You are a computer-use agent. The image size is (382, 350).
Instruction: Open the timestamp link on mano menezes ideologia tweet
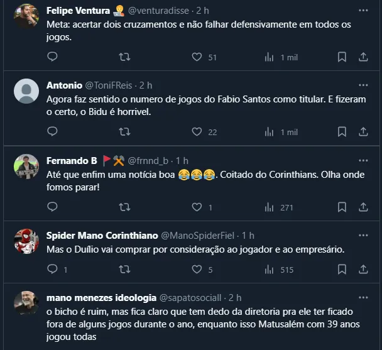pyautogui.click(x=235, y=297)
